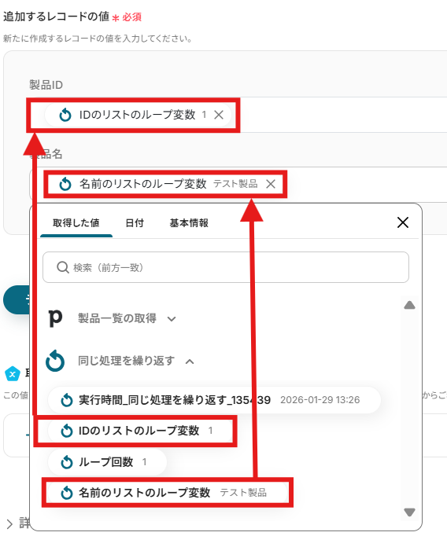This screenshot has height=536, width=447.
Task: Remove 名前のリストのループ変数 chip from 製品名 field
Action: pos(271,184)
